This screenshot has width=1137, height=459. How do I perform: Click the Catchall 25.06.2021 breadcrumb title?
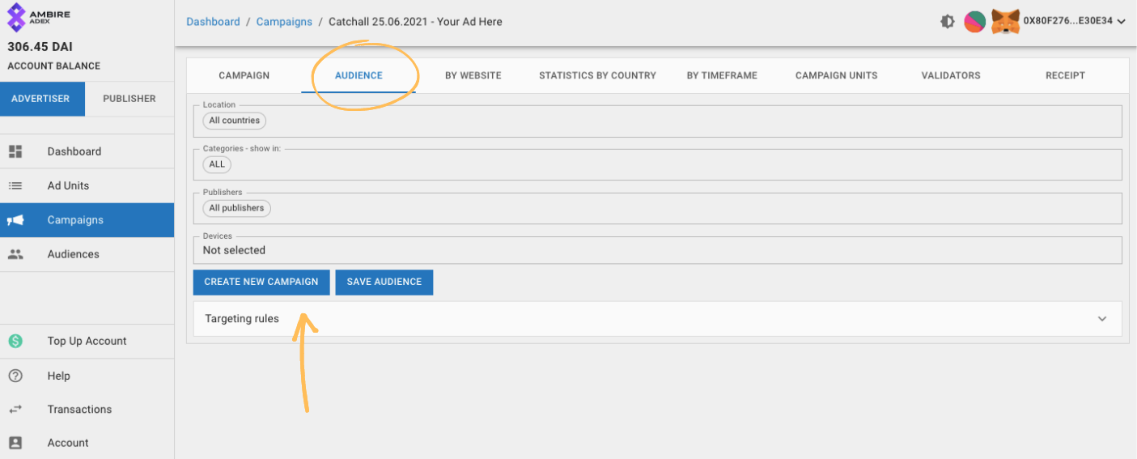pos(415,22)
